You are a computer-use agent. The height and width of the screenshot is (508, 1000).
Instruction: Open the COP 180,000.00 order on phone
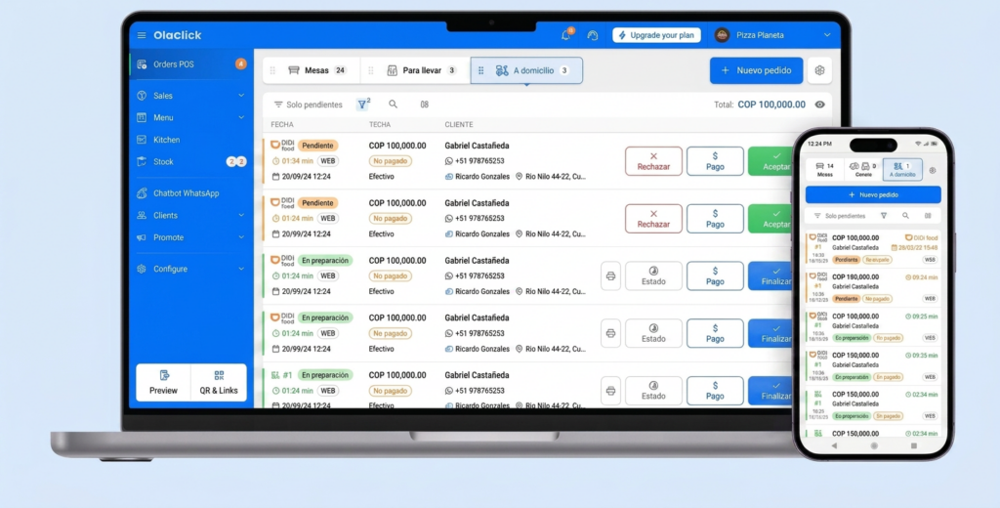pos(873,288)
